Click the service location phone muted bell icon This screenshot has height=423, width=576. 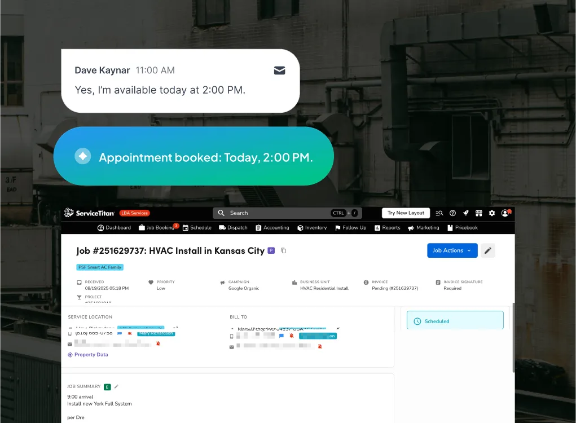pyautogui.click(x=130, y=333)
